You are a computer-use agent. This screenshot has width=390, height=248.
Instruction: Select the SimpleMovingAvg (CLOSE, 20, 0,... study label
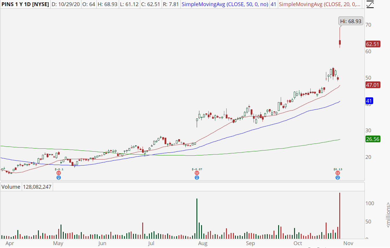320,4
